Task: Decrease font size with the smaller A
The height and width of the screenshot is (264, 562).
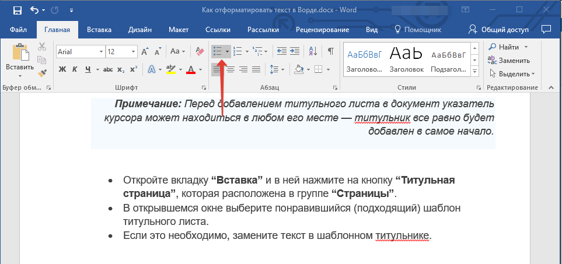Action: 158,51
